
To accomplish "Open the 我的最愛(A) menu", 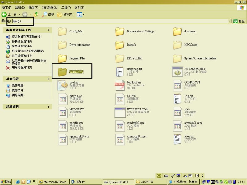I will [x=50, y=7].
